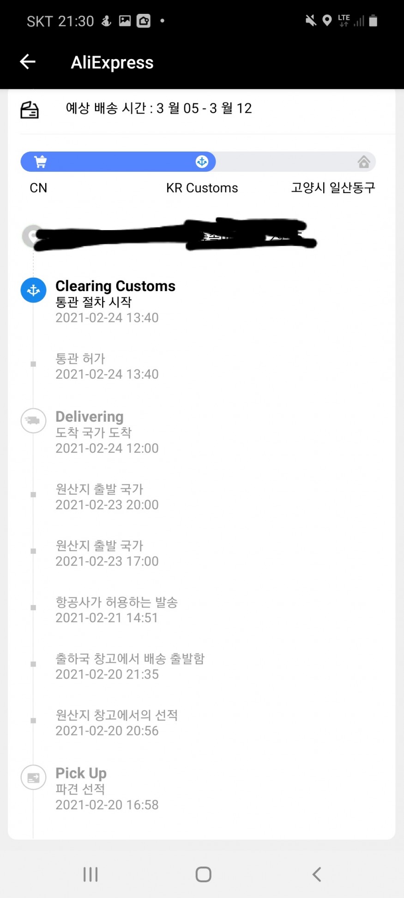Tap the KR Customs stage label

[x=202, y=188]
